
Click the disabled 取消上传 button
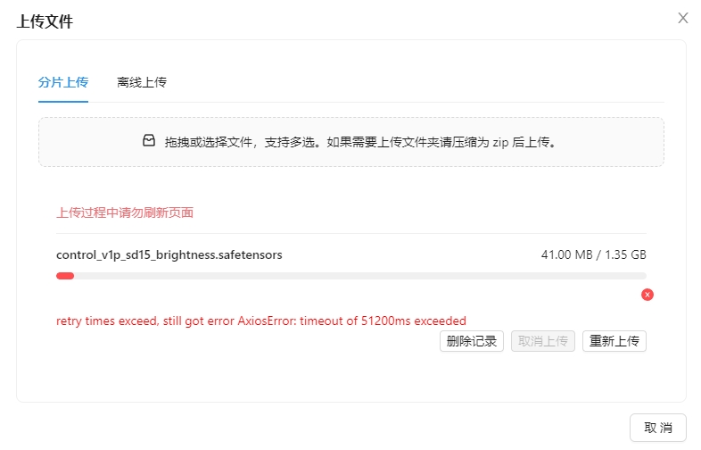(x=543, y=341)
